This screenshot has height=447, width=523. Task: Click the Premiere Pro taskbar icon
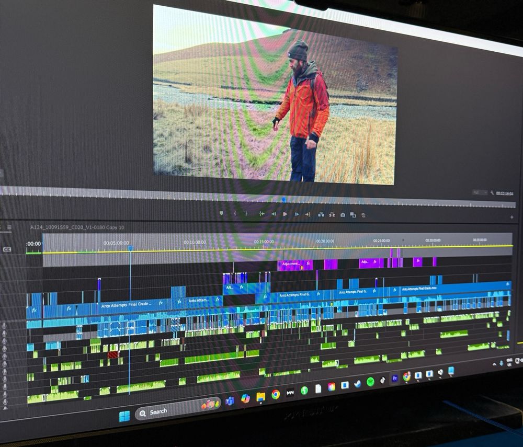pyautogui.click(x=394, y=379)
